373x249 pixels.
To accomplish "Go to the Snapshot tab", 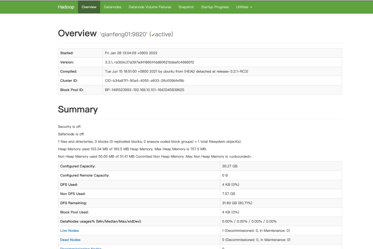I will tap(186, 7).
